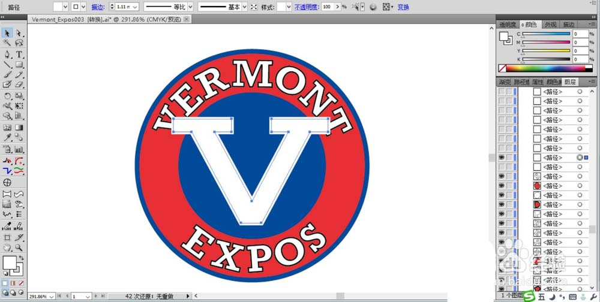This screenshot has height=302, width=600.
Task: Select the Free Transform tool
Action: (19, 106)
